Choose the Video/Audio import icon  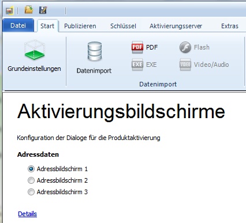click(x=185, y=65)
